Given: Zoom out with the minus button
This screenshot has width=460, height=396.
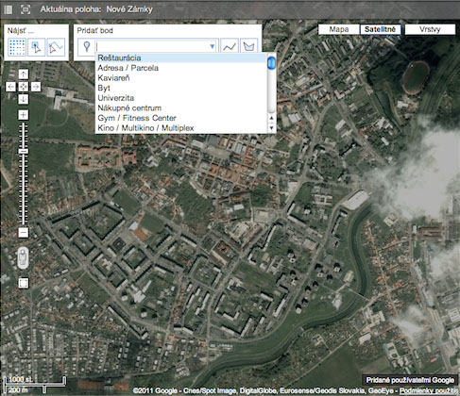Looking at the screenshot, I should click(x=23, y=233).
